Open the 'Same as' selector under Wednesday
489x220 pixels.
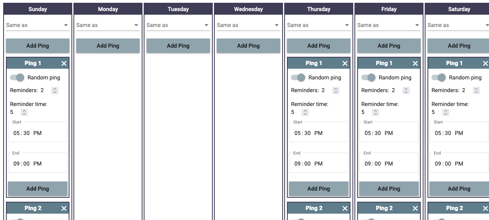coord(248,25)
